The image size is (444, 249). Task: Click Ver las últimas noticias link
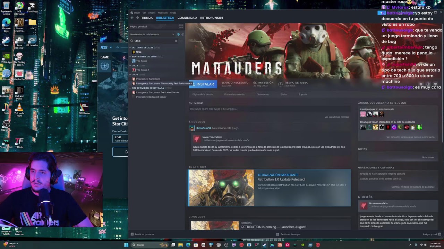[x=337, y=117]
